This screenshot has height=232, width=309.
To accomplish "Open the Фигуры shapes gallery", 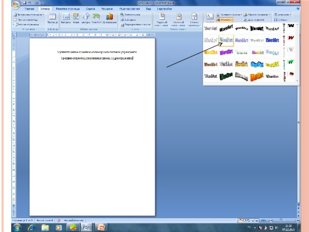I will (x=86, y=18).
